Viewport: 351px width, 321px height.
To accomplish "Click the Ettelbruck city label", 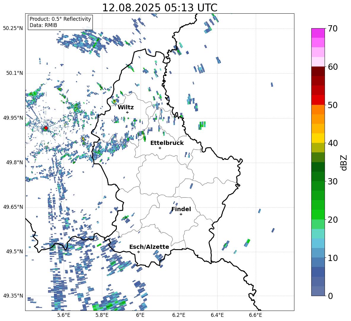I will [167, 143].
